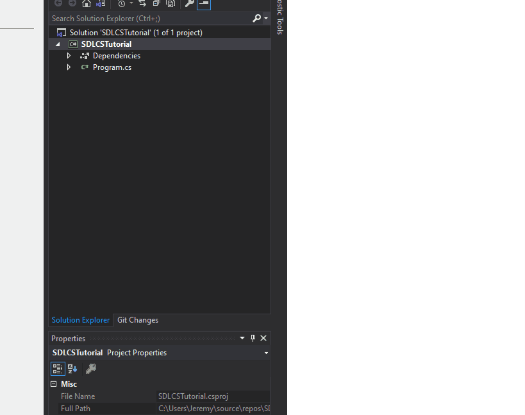525x415 pixels.
Task: Open Properties via the wrench icon
Action: (x=189, y=4)
